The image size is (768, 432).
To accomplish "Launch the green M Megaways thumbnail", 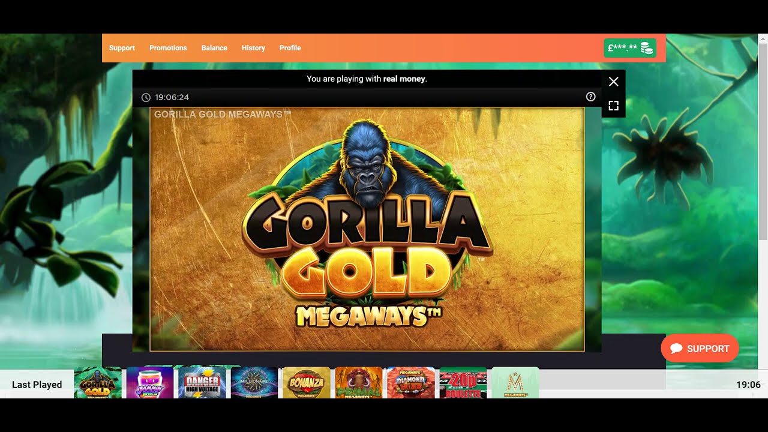I will click(x=515, y=383).
